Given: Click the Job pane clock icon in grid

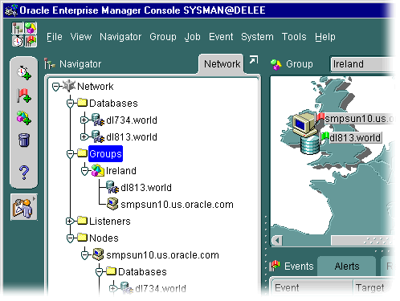Looking at the screenshot, I should click(x=18, y=41).
